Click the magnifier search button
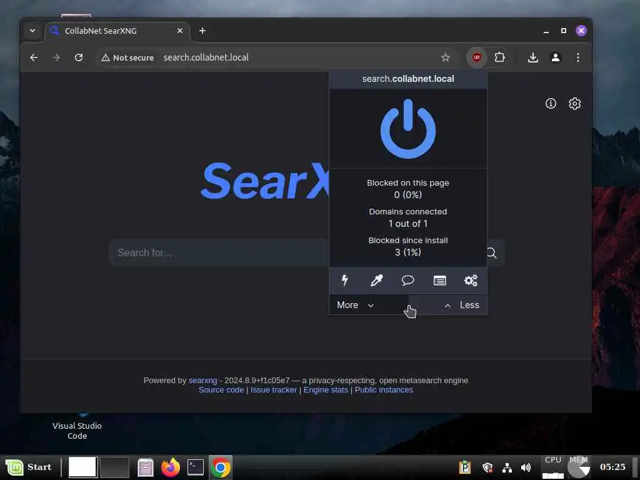Image resolution: width=640 pixels, height=480 pixels. 492,252
